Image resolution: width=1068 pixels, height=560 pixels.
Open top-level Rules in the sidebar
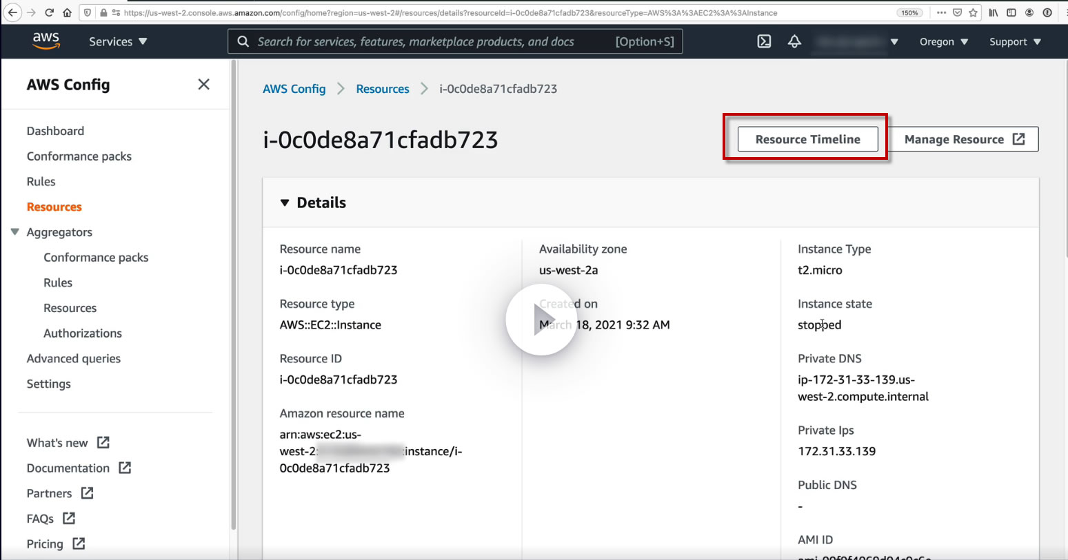pyautogui.click(x=41, y=182)
